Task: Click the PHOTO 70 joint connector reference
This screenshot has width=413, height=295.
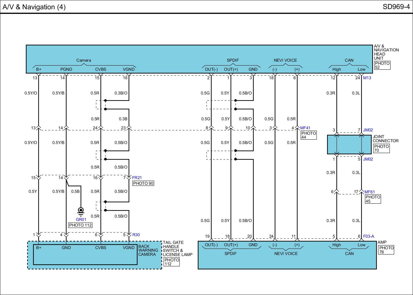Action: 381,148
